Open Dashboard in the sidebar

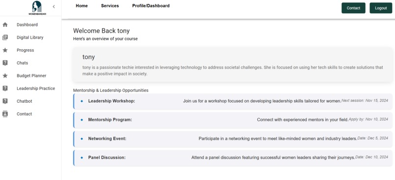pyautogui.click(x=27, y=24)
